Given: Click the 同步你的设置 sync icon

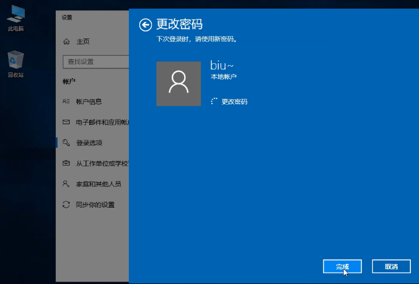Looking at the screenshot, I should click(x=66, y=205).
